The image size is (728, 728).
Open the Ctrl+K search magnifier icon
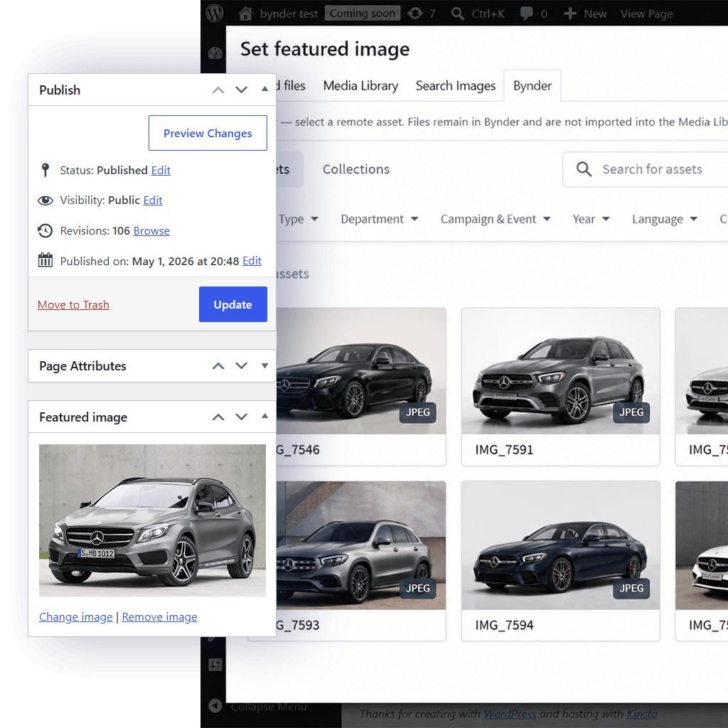(x=457, y=14)
